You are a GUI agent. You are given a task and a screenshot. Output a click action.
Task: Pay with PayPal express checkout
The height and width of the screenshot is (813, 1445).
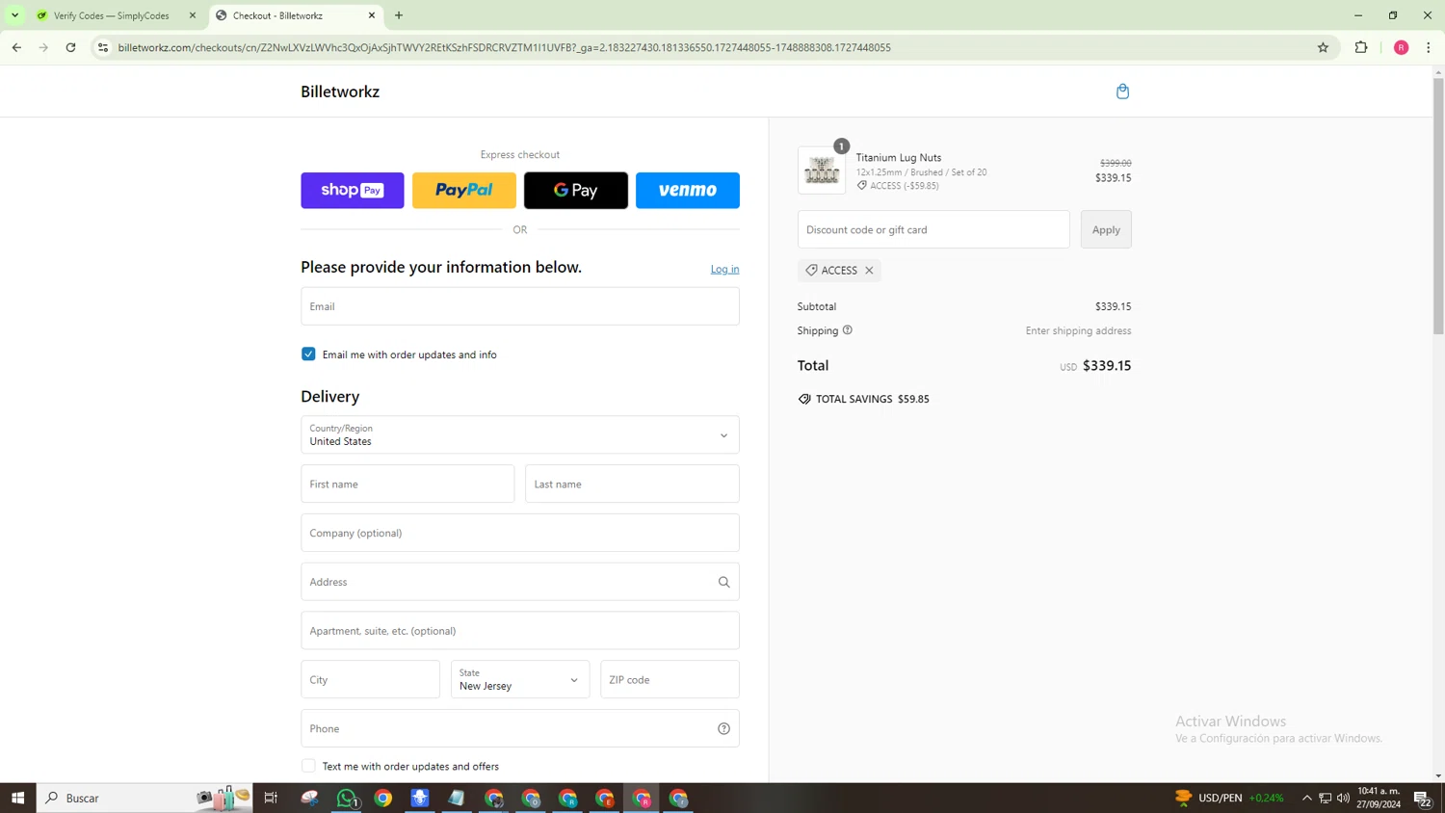(464, 191)
